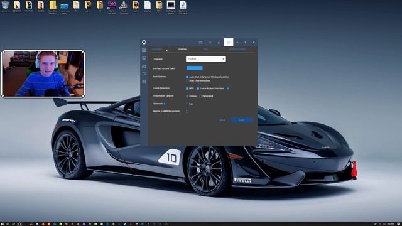
Task: Open the notifications bell icon in CAM header
Action: click(219, 42)
